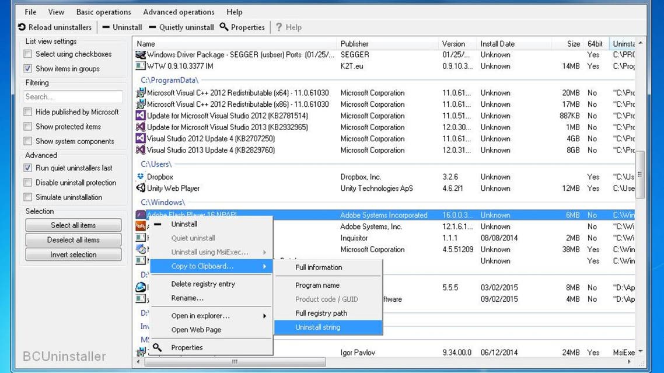Uncheck Show items in groups
Image resolution: width=664 pixels, height=373 pixels.
point(28,69)
